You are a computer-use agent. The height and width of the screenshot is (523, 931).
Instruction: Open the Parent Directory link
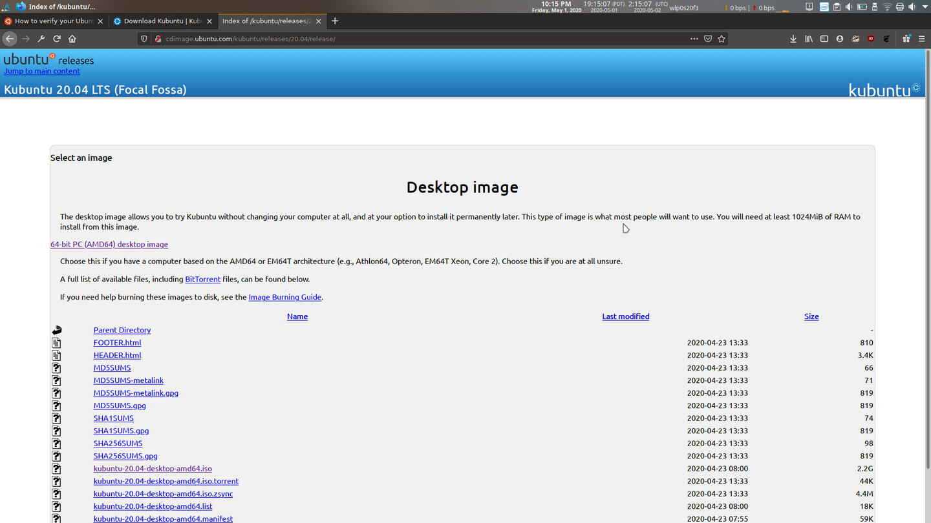122,330
